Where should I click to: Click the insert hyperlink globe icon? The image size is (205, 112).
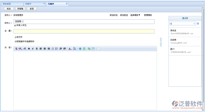pos(80,48)
